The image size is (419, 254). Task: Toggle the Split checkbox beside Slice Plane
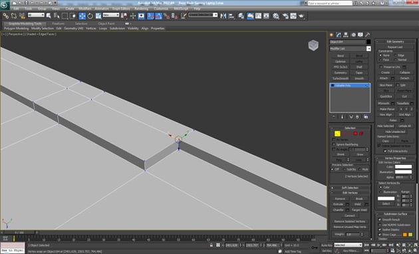point(398,85)
